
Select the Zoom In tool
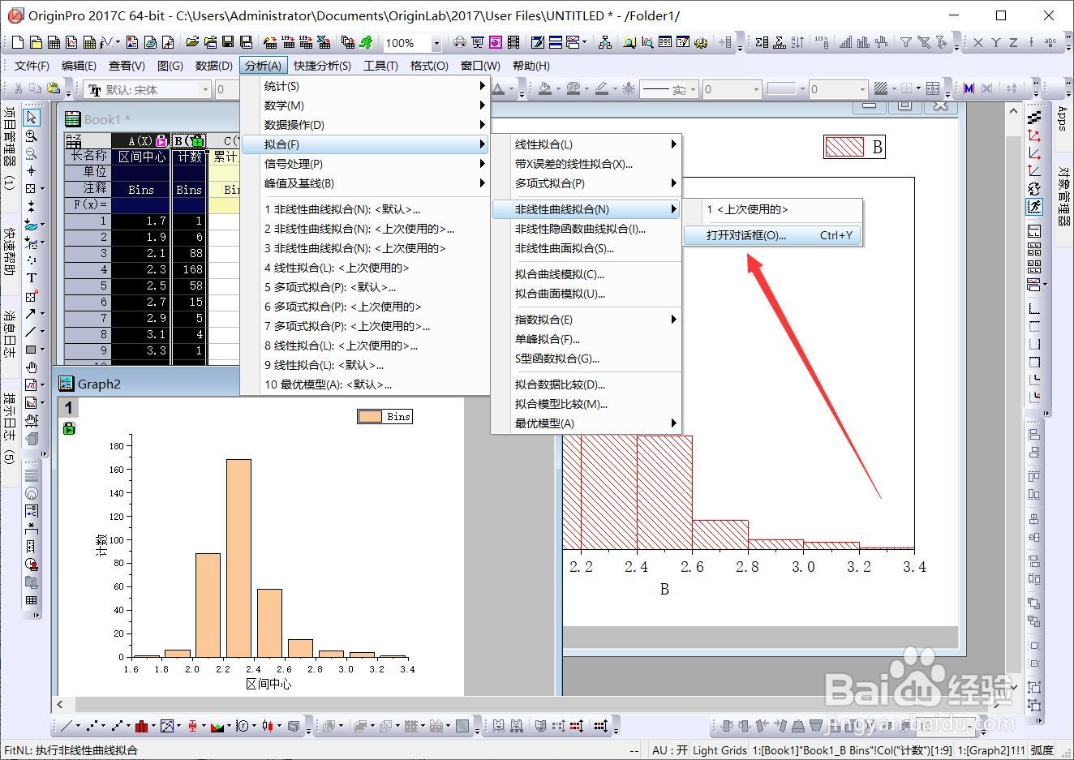[32, 135]
